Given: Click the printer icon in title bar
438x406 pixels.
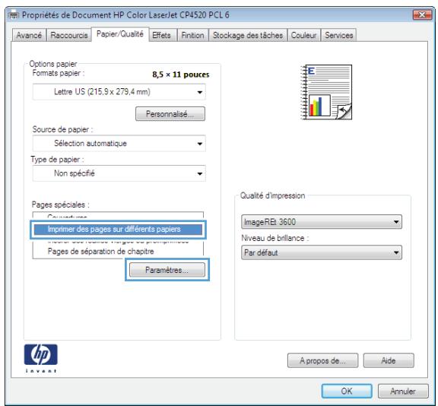Looking at the screenshot, I should click(14, 14).
